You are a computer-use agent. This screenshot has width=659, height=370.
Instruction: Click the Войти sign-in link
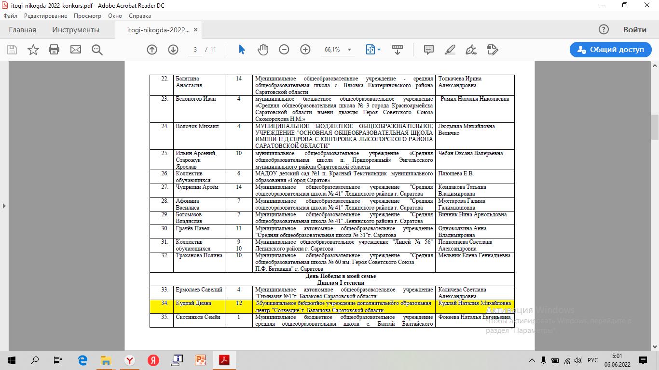point(635,30)
